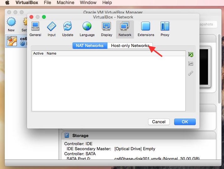This screenshot has width=224, height=169.
Task: Click the Snapshots button in Manager window
Action: pos(208,24)
